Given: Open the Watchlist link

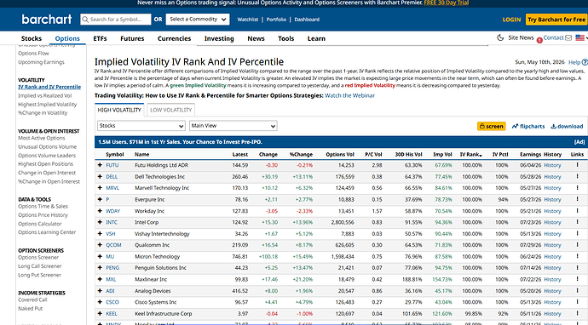Looking at the screenshot, I should [x=247, y=20].
